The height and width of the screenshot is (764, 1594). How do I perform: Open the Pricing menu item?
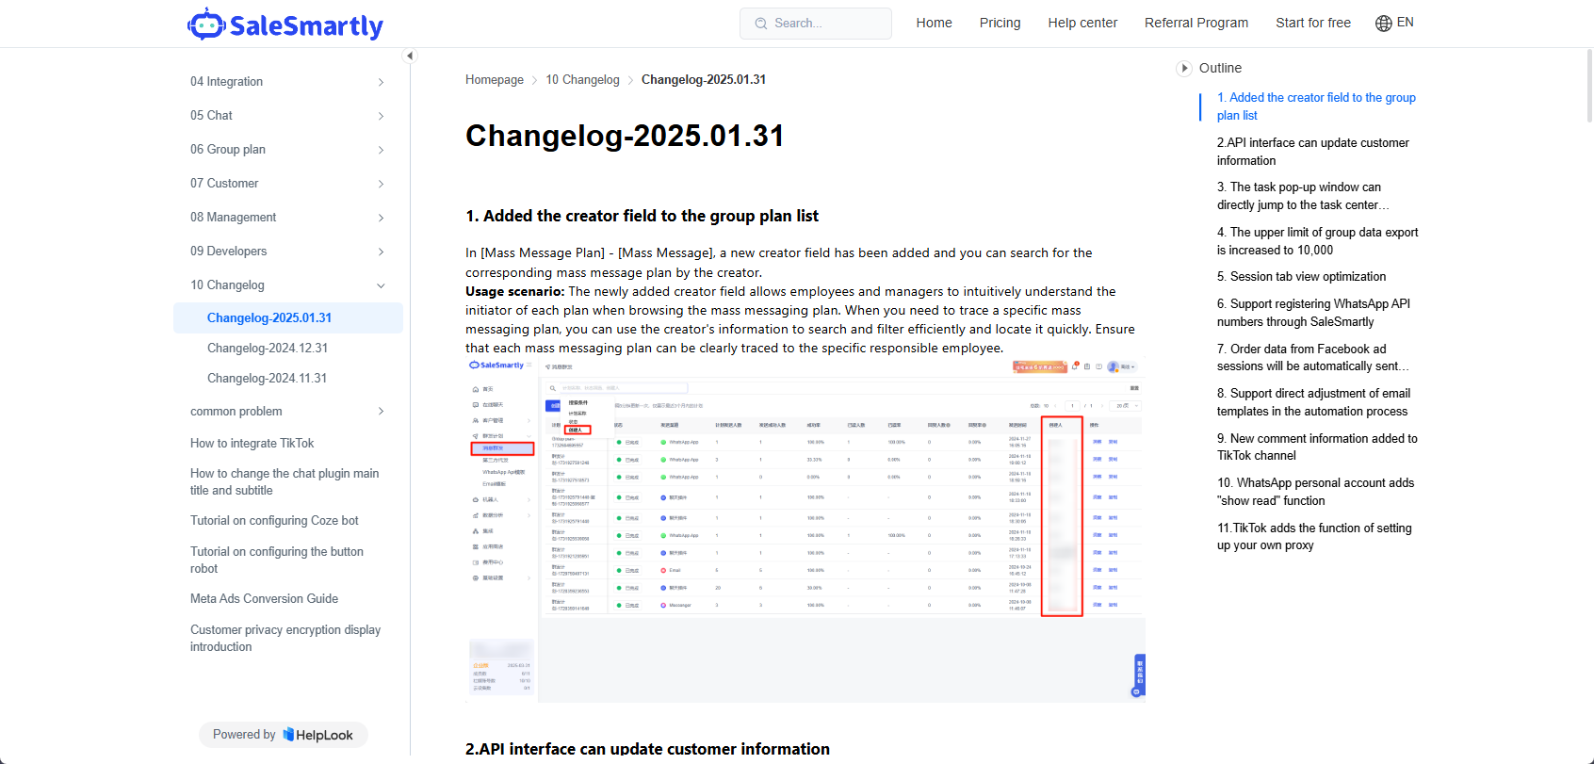point(1000,24)
